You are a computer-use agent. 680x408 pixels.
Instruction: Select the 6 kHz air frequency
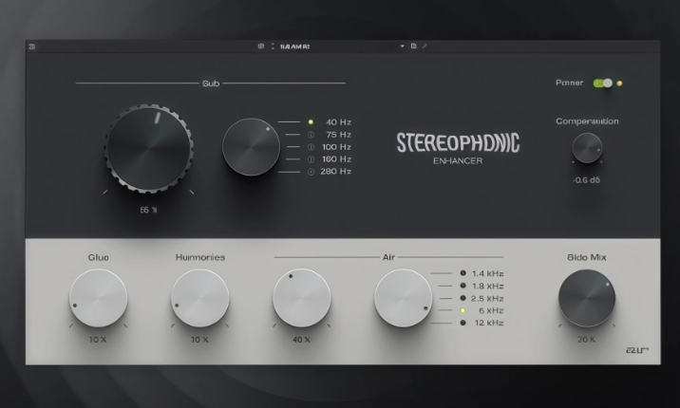coord(463,310)
